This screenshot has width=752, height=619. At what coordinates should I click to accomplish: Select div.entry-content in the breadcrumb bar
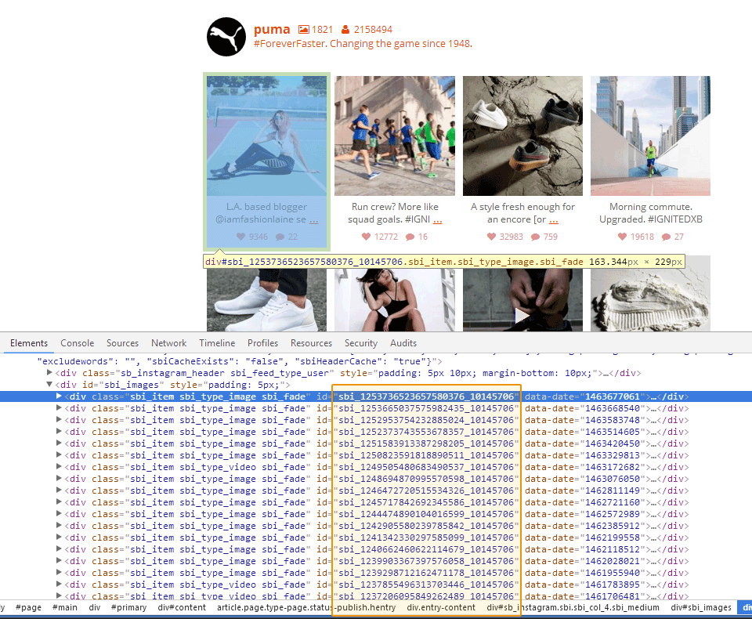point(441,607)
